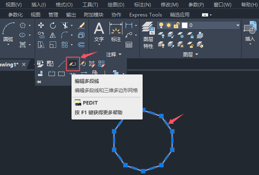The height and width of the screenshot is (175, 259).
Task: Toggle layer 0 lock padlock
Action: (177, 25)
